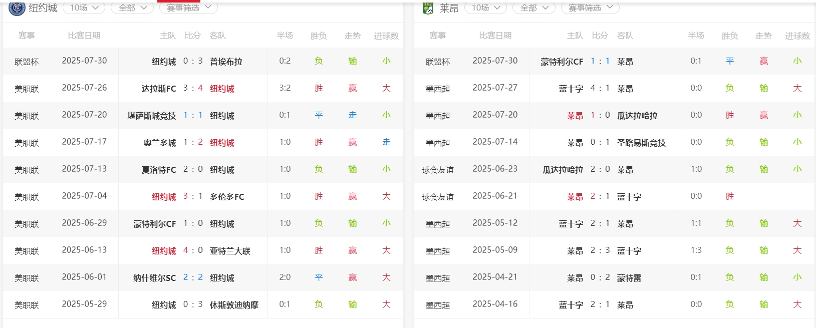The image size is (816, 328).
Task: Open the 蒙特利尔CF link in 莱昂 panel
Action: tap(562, 62)
